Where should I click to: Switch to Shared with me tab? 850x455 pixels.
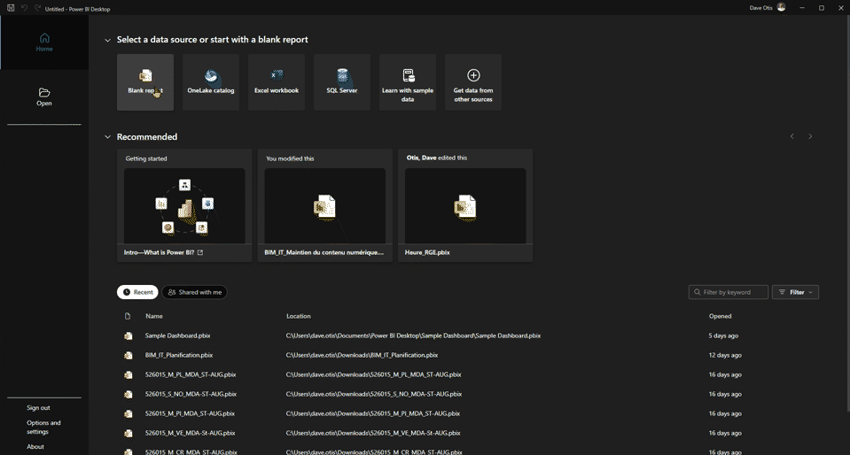(195, 292)
